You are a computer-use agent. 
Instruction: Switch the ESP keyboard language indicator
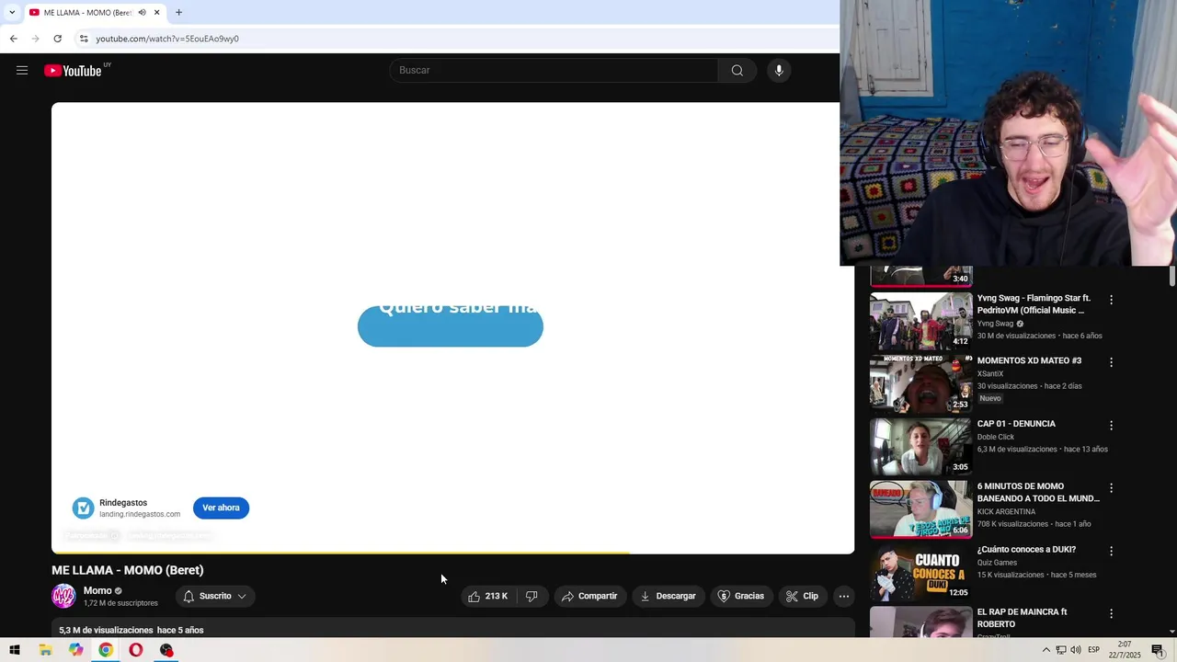[1093, 650]
